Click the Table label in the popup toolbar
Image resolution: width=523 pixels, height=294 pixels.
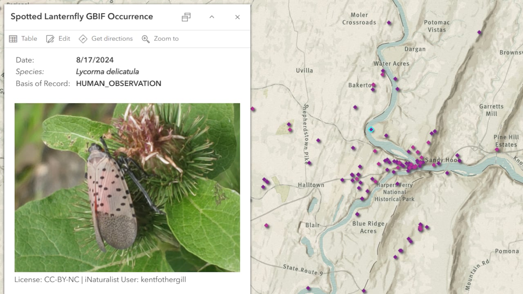(x=29, y=38)
